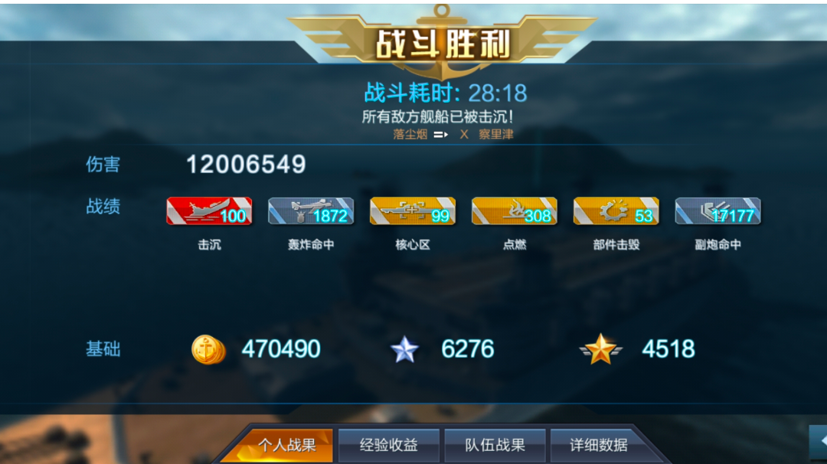Click the gold anchor coin icon
The height and width of the screenshot is (464, 827).
208,350
